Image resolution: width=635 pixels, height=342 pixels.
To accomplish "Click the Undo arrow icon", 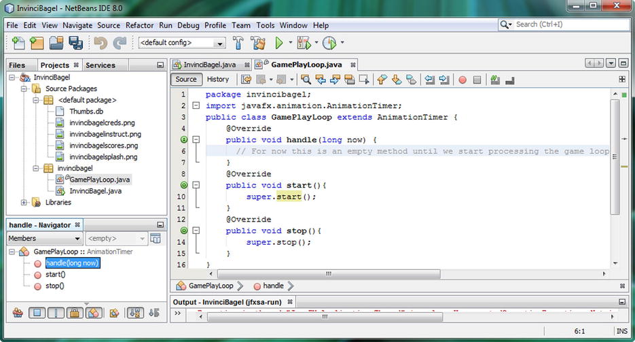I will (101, 43).
